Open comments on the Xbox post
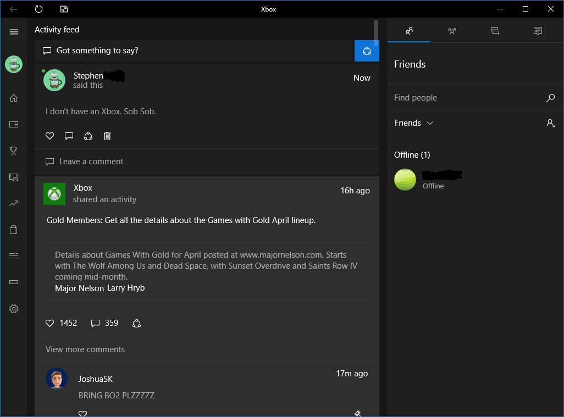The height and width of the screenshot is (417, 564). [x=95, y=323]
